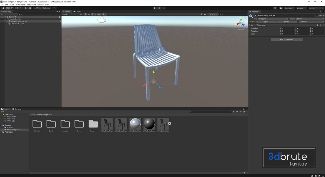This screenshot has height=177, width=325.
Task: Click the Add Component button
Action: tap(287, 39)
